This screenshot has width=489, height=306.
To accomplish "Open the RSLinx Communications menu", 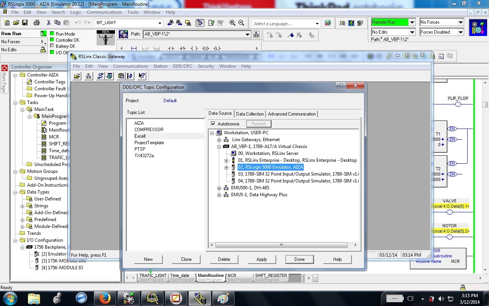I will [131, 66].
